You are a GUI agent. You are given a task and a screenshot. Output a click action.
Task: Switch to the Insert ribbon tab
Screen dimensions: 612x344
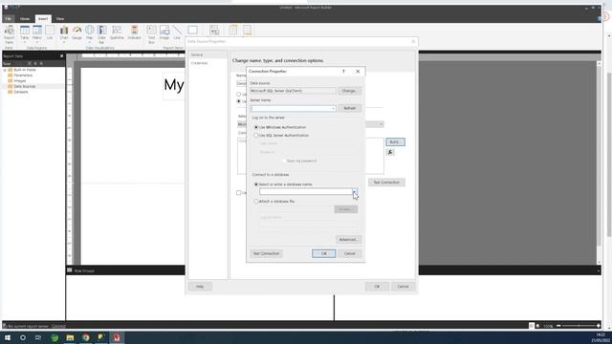pos(43,19)
